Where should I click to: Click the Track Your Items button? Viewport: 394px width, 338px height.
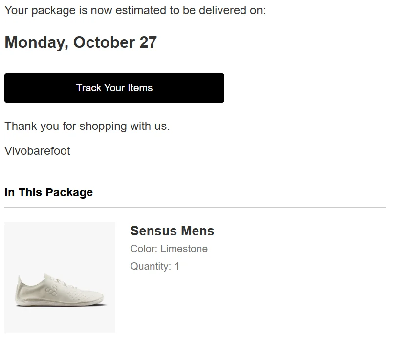pyautogui.click(x=114, y=88)
